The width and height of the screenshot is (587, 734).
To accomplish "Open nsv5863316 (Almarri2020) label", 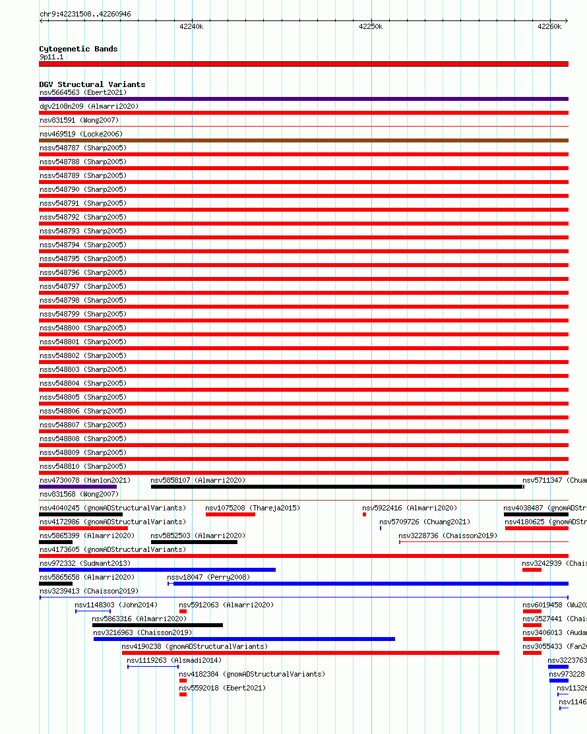I will [x=139, y=619].
